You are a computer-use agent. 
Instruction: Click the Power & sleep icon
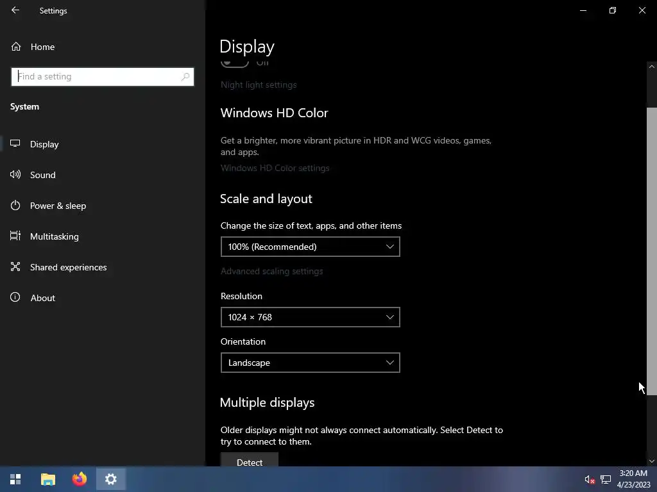click(15, 205)
